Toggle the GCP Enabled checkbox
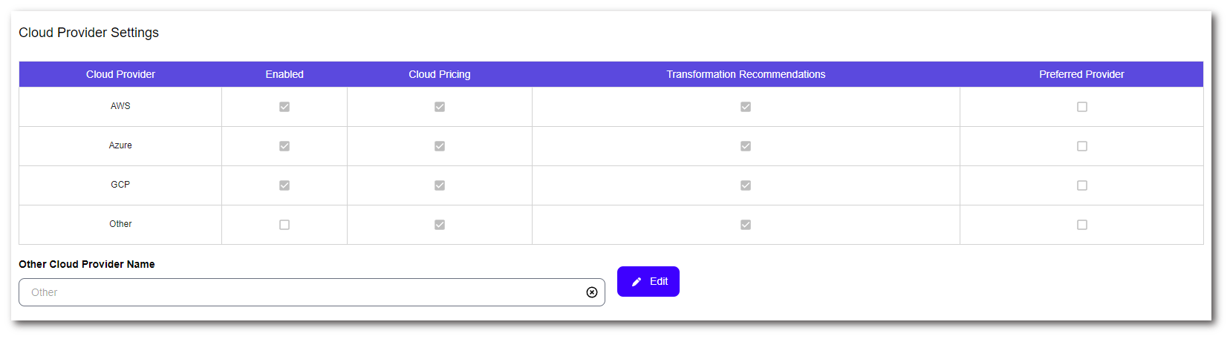Screen dimensions: 1230x339 [x=284, y=185]
